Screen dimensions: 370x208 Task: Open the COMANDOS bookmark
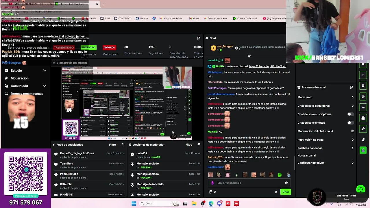(x=123, y=18)
